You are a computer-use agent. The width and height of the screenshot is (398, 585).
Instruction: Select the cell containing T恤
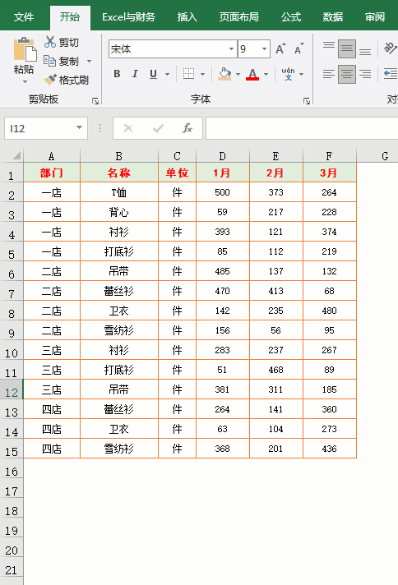click(119, 192)
